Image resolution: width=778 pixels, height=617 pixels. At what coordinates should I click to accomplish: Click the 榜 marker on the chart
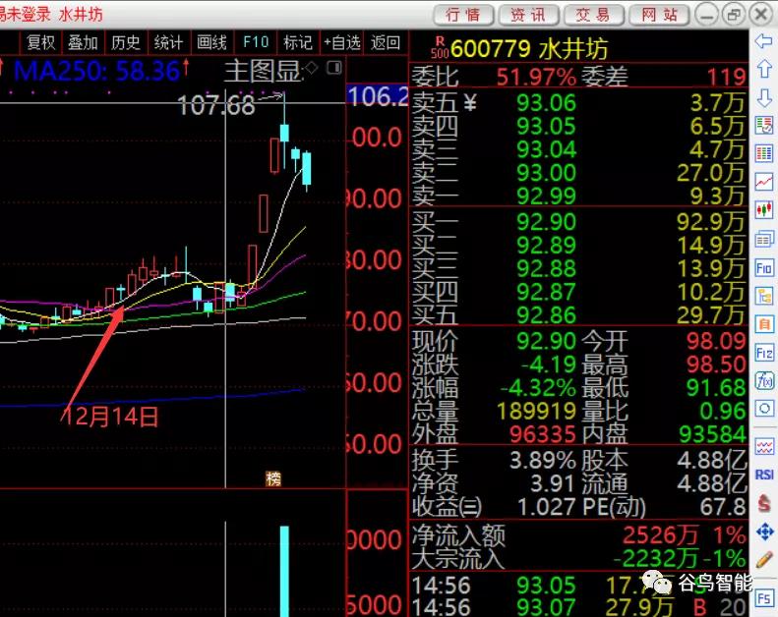pos(273,478)
